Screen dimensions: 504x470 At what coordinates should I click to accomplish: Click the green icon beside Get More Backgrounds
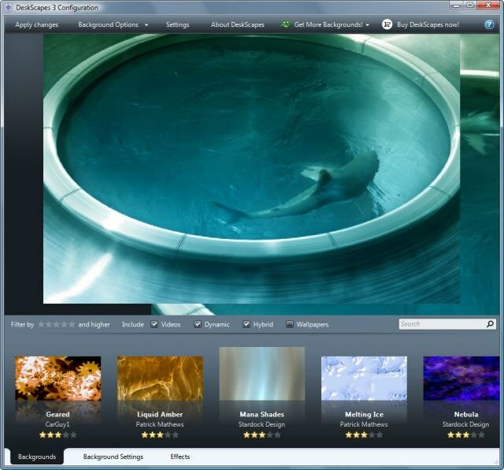pos(285,24)
